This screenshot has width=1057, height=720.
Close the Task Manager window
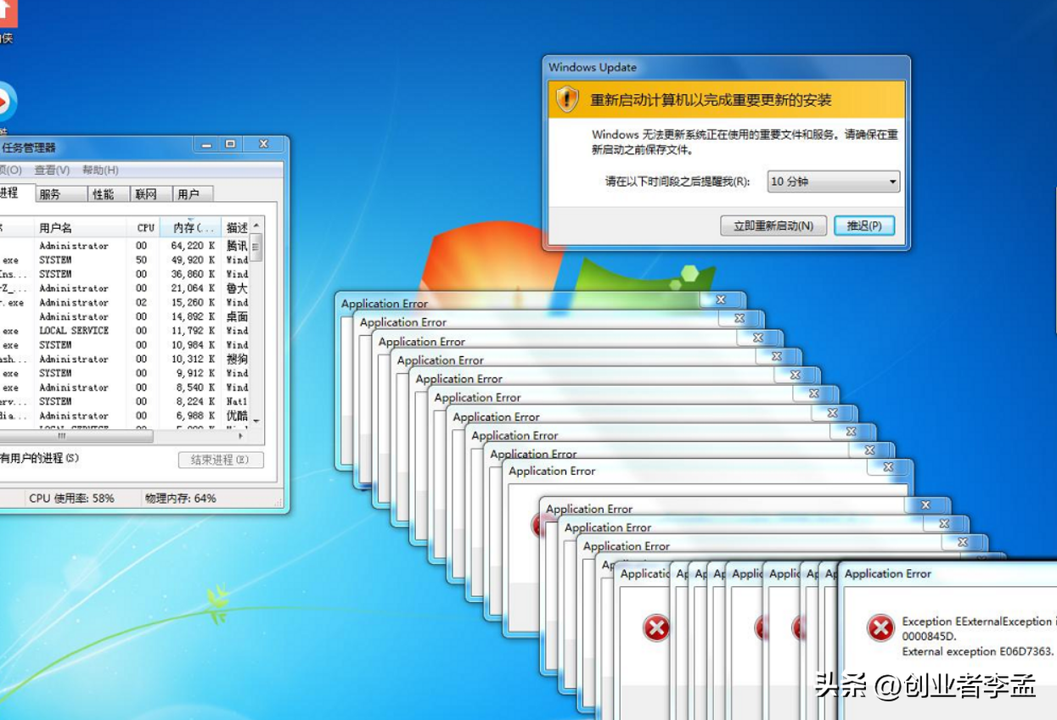[263, 145]
